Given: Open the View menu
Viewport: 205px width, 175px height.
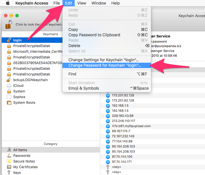Looking at the screenshot, I should pos(82,3).
